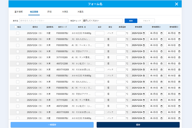
Task: Open 賞味期限 calendar in first かぶ乱切り row
Action: click(144, 63)
